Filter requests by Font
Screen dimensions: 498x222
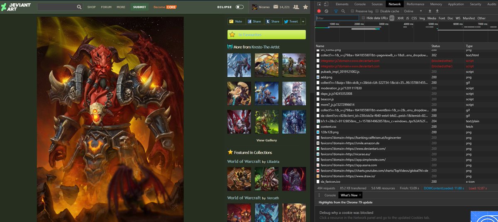pyautogui.click(x=442, y=18)
